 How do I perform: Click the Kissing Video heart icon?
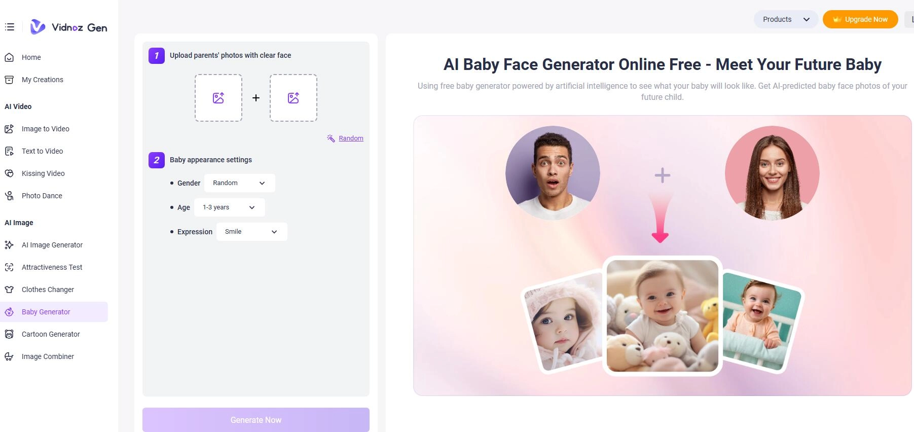click(9, 173)
